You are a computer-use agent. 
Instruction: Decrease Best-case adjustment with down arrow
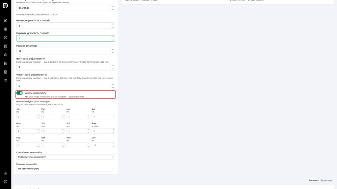pyautogui.click(x=113, y=69)
